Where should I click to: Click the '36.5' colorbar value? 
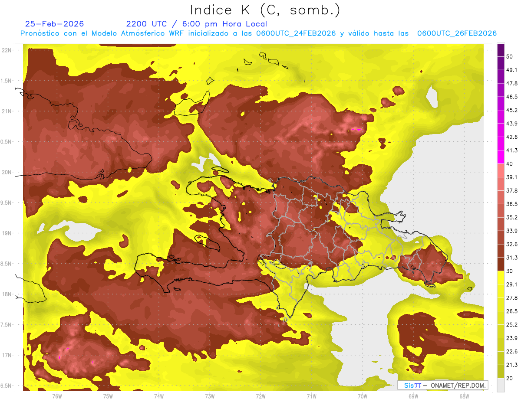[x=512, y=204]
